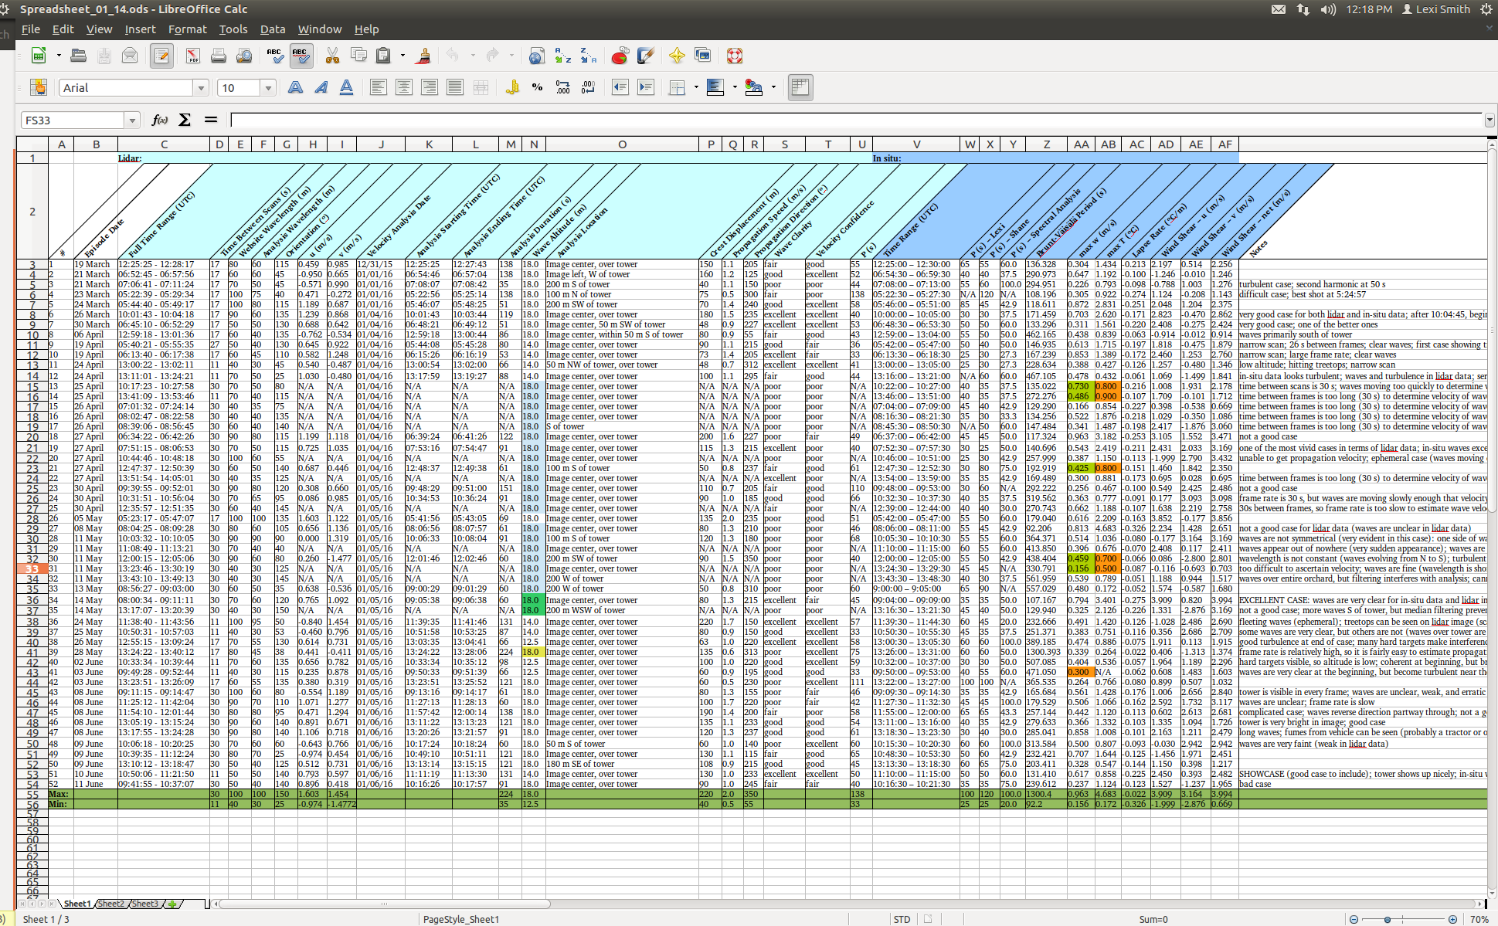The height and width of the screenshot is (926, 1498).
Task: Click the email document envelope icon
Action: click(130, 56)
